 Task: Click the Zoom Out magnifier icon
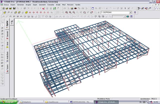[x=74, y=12]
